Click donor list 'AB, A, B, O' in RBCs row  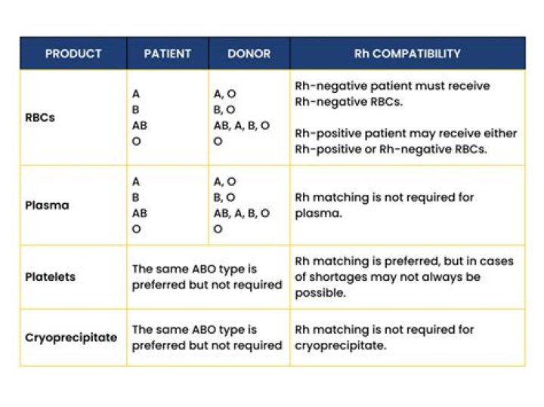tap(241, 125)
